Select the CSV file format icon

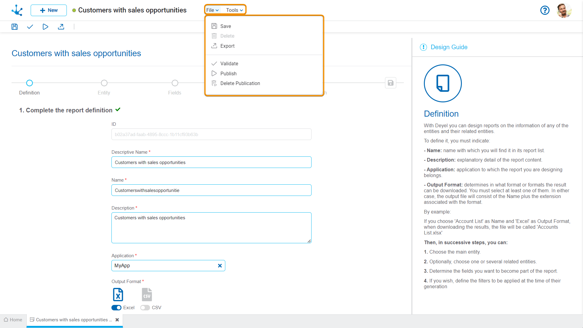pos(147,295)
